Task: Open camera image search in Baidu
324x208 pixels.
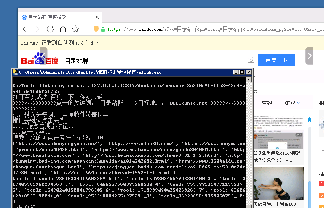Action: 251,60
